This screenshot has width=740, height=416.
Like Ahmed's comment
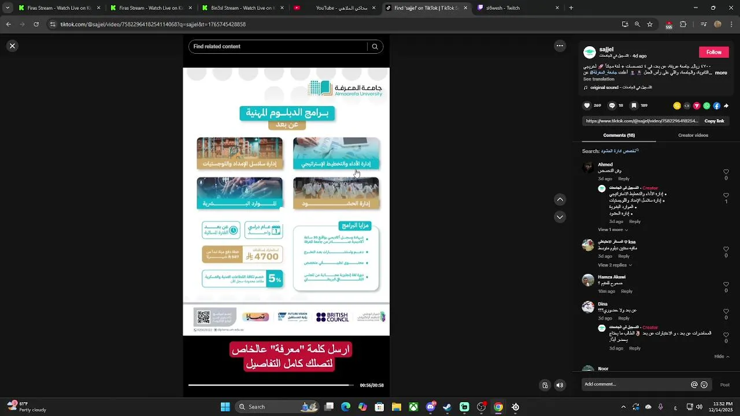(726, 172)
